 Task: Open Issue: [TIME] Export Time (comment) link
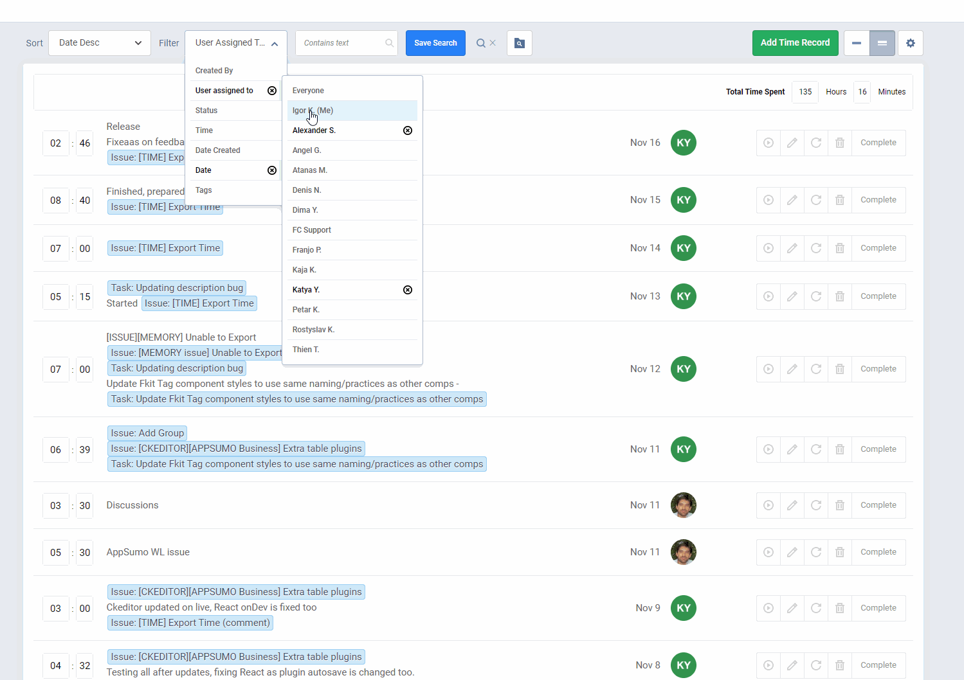pyautogui.click(x=190, y=623)
